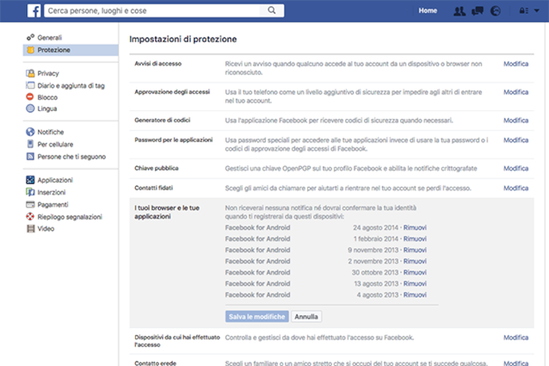Click the Impostazioni di protezione title
Viewport: 549px width, 366px height.
coord(183,39)
